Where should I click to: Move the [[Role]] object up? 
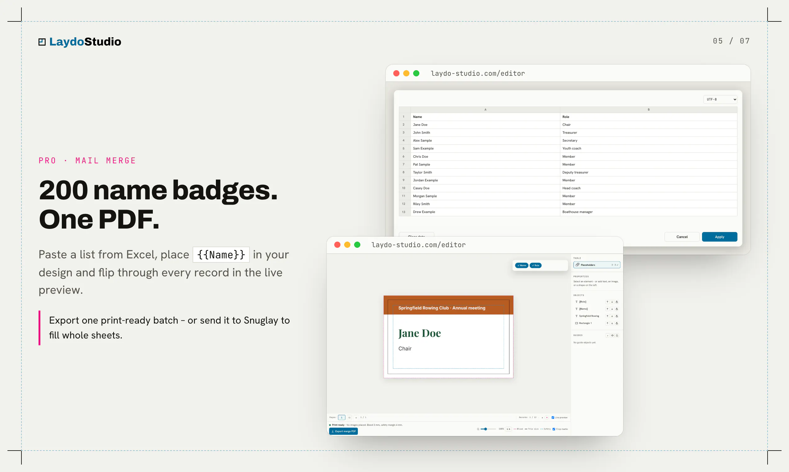pos(607,302)
